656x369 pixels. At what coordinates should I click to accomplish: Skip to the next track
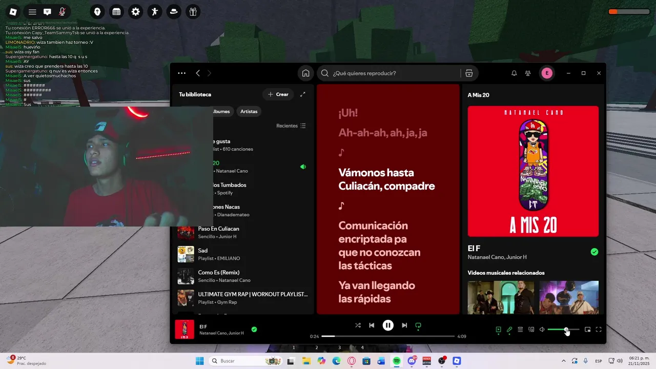point(404,325)
